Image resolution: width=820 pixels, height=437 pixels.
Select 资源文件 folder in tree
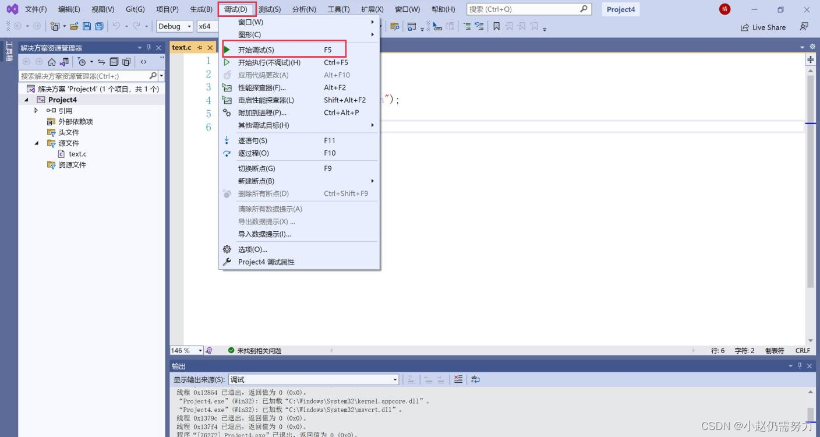pyautogui.click(x=72, y=165)
